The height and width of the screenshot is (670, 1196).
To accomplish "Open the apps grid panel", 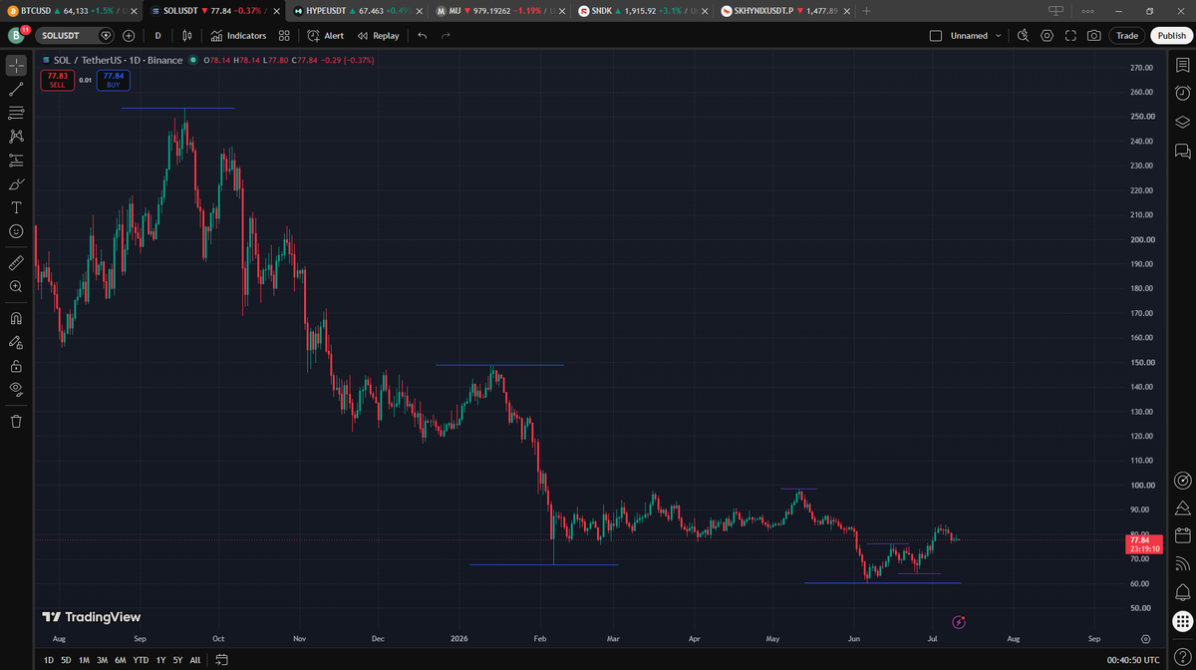I will (x=1182, y=621).
